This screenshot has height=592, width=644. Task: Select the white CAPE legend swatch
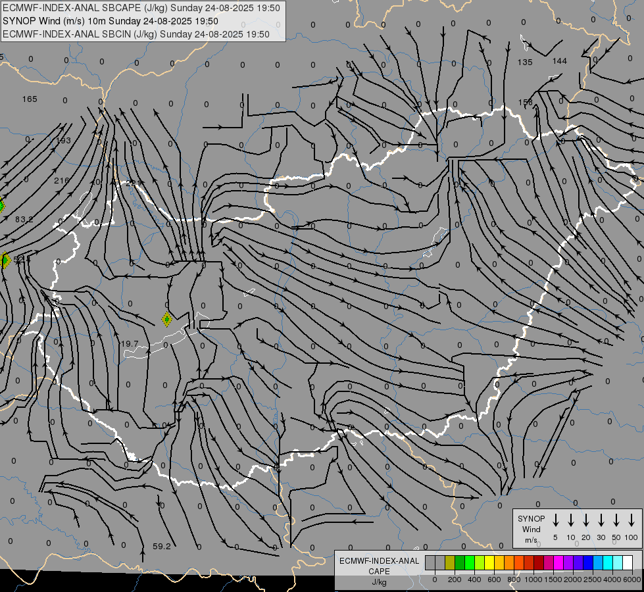pyautogui.click(x=628, y=562)
